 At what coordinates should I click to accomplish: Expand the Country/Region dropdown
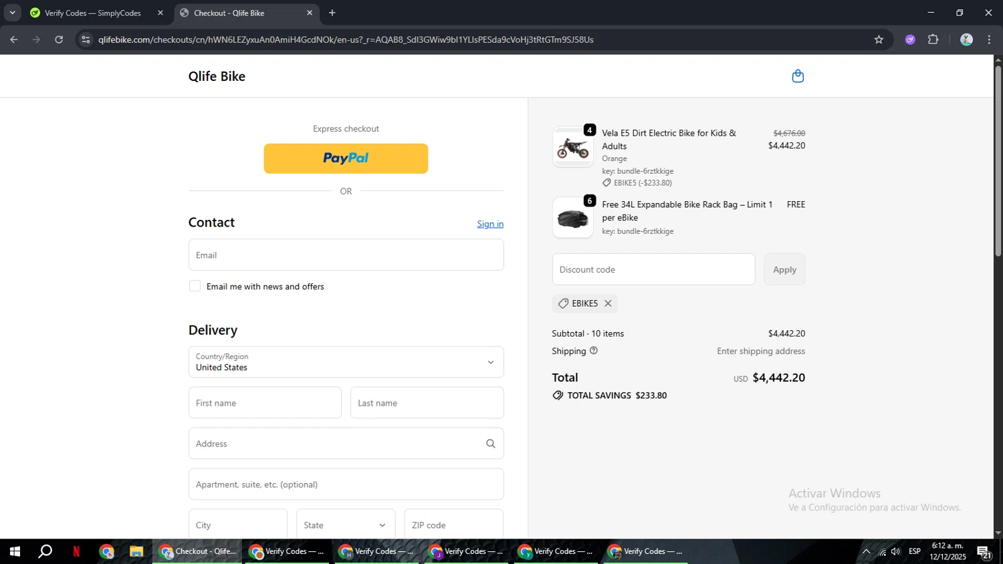click(x=346, y=362)
